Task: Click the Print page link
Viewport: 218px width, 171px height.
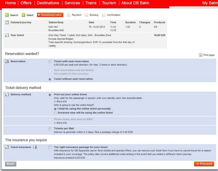Action: point(209,55)
